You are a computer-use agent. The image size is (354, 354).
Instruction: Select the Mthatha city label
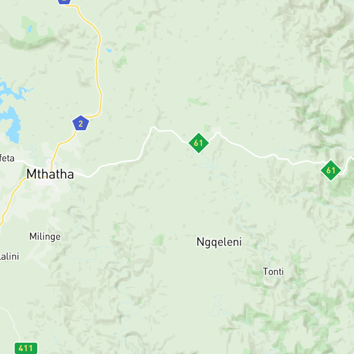click(50, 174)
